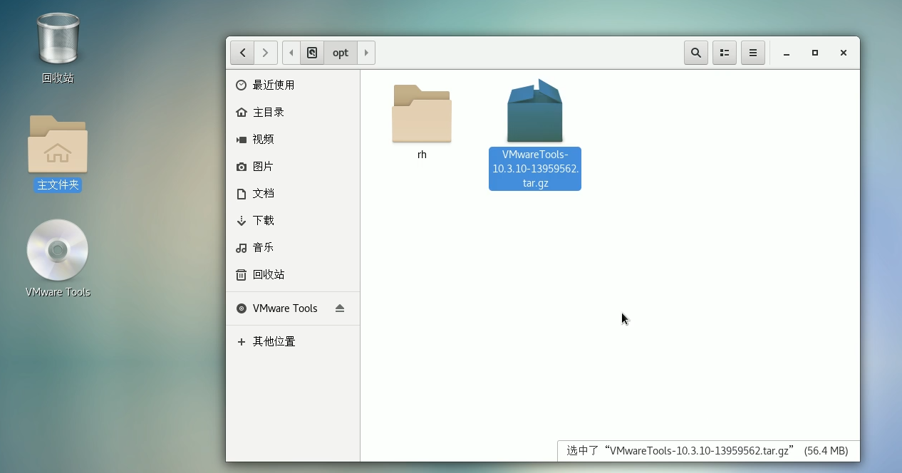Open the search magnifier button
Image resolution: width=902 pixels, height=473 pixels.
696,53
